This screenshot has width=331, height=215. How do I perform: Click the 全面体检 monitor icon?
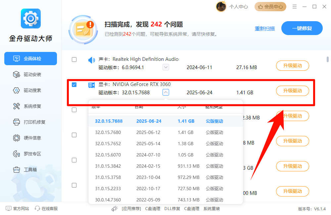pyautogui.click(x=17, y=59)
